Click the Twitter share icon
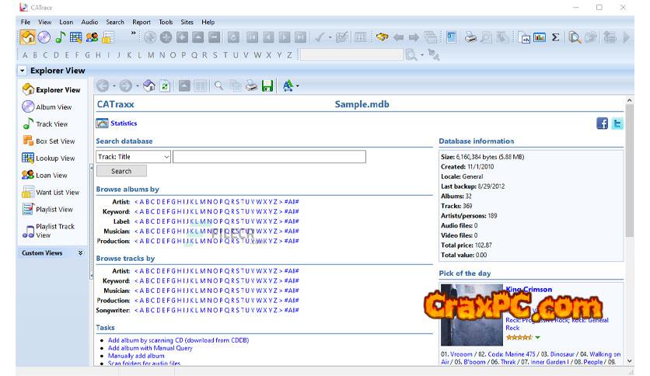The width and height of the screenshot is (650, 376). (617, 123)
